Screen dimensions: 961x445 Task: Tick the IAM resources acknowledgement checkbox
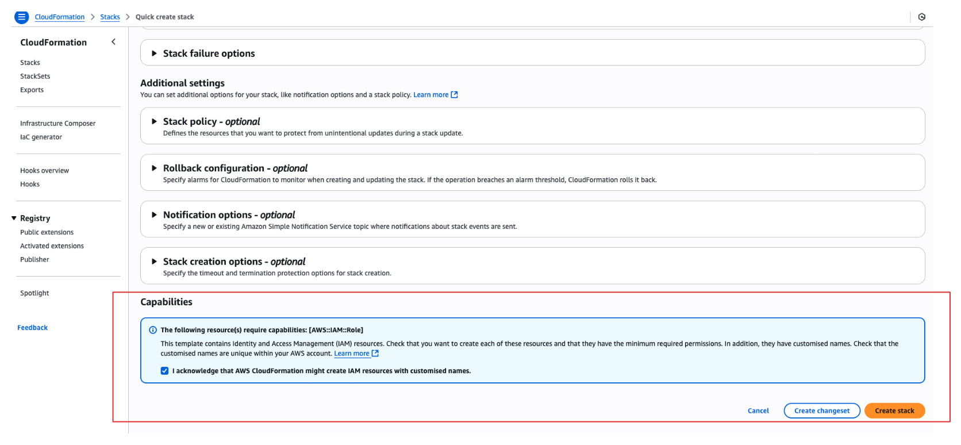click(x=165, y=371)
